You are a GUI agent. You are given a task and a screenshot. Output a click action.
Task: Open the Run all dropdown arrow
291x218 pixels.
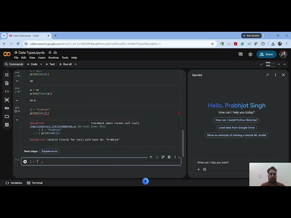pyautogui.click(x=75, y=64)
